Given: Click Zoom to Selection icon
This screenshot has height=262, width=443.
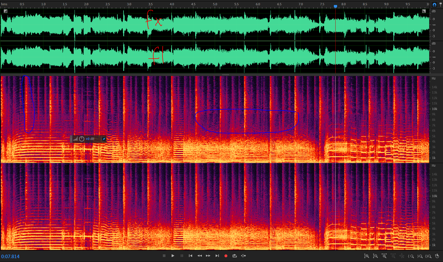Looking at the screenshot, I should [x=428, y=256].
